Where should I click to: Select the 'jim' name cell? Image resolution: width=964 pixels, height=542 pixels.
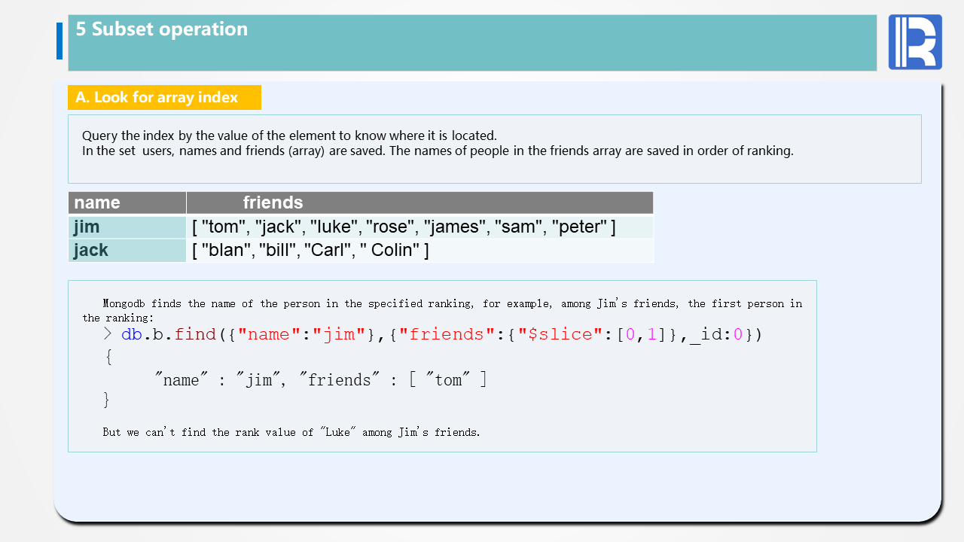tap(87, 227)
